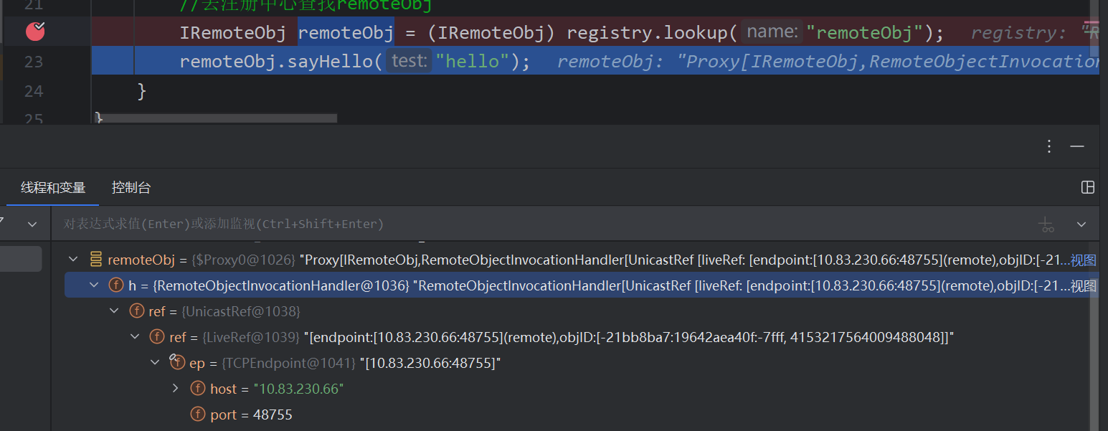Click the name: parameter hint

click(x=772, y=32)
